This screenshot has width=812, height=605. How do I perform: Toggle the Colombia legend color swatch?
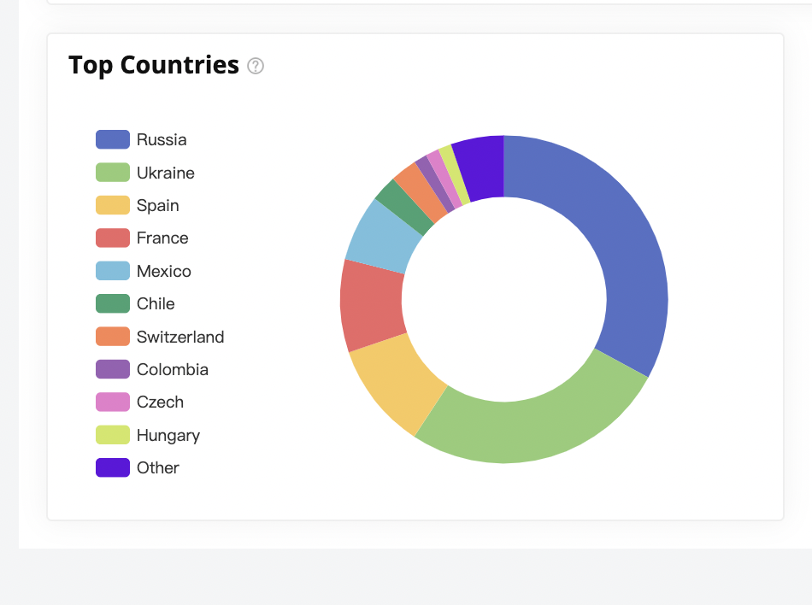pyautogui.click(x=112, y=369)
